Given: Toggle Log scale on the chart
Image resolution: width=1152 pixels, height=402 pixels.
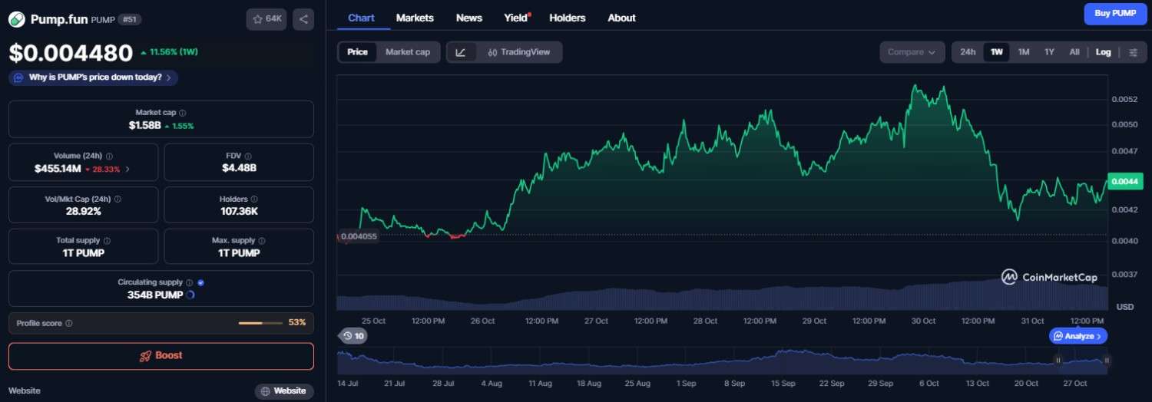Looking at the screenshot, I should (x=1103, y=52).
